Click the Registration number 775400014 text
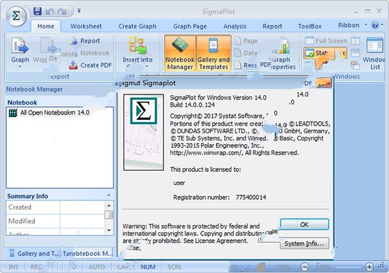389x273 pixels. [x=220, y=197]
